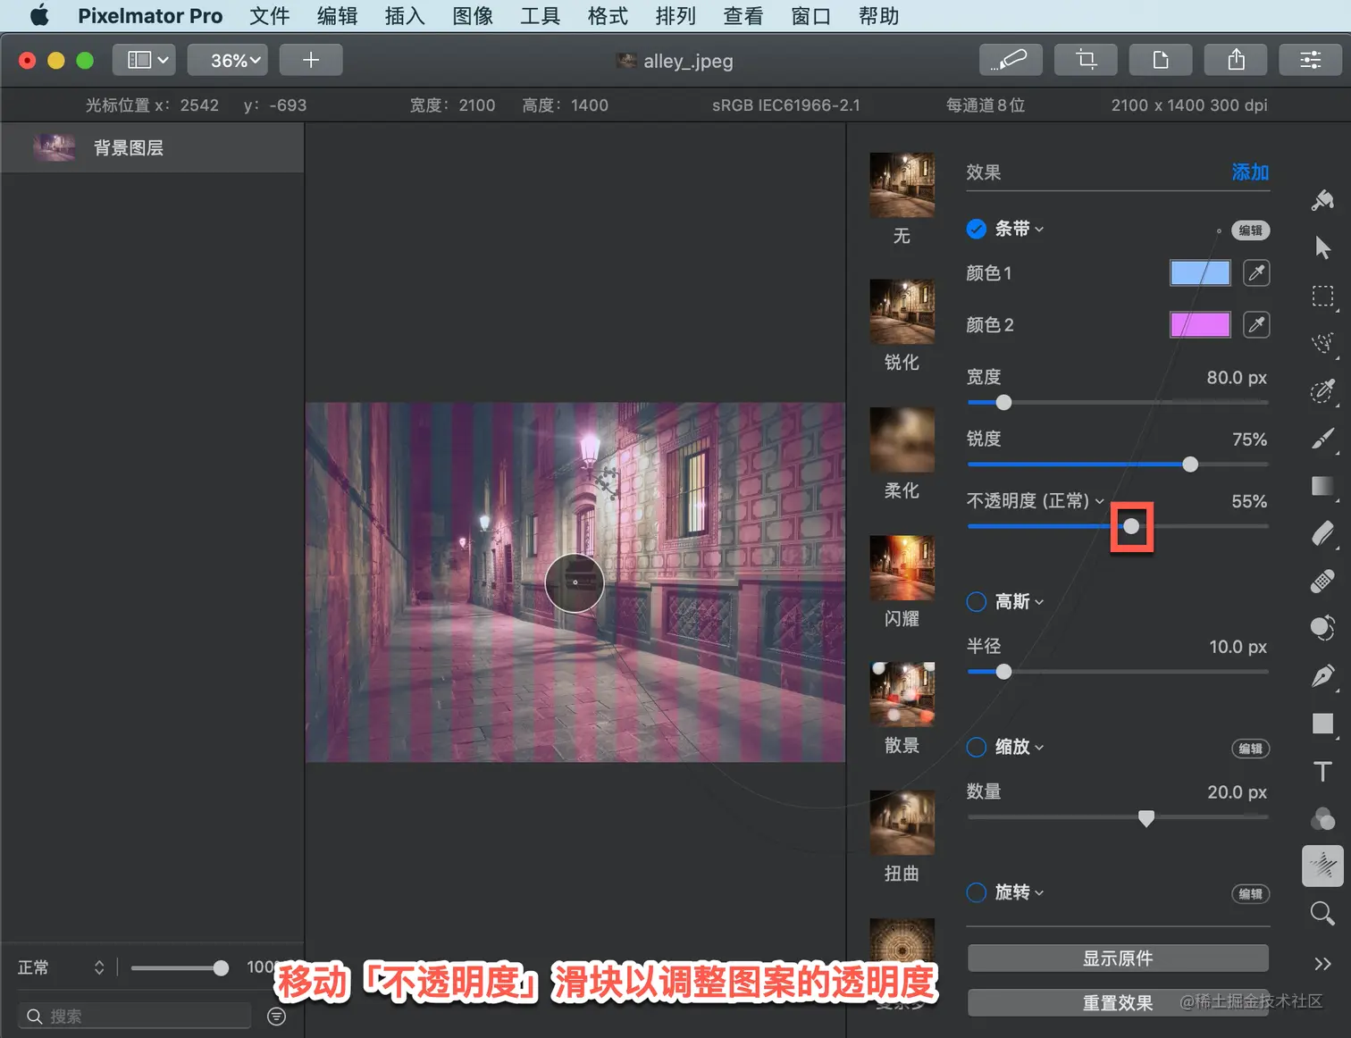Open the adjustment sliders settings icon
The height and width of the screenshot is (1038, 1351).
pos(1310,60)
